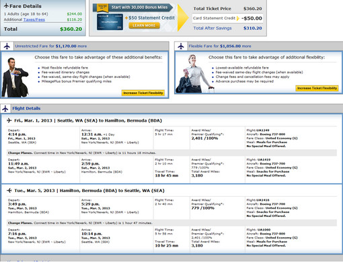Image resolution: width=343 pixels, height=262 pixels.
Task: Click the Card Statement Credit -$50.00 value
Action: [x=252, y=18]
